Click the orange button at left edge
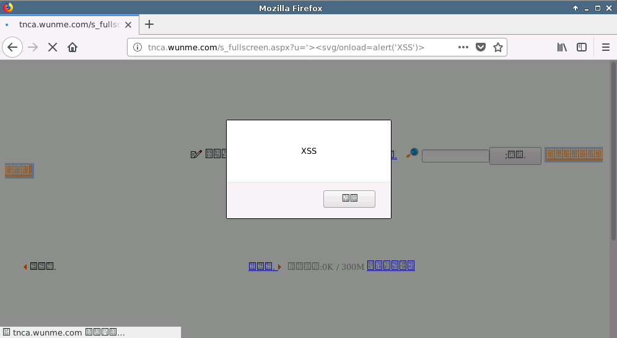Viewport: 617px width, 338px height. coord(19,171)
